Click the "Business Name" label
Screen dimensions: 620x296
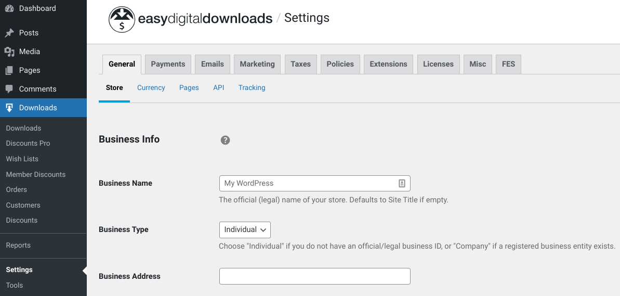[125, 183]
